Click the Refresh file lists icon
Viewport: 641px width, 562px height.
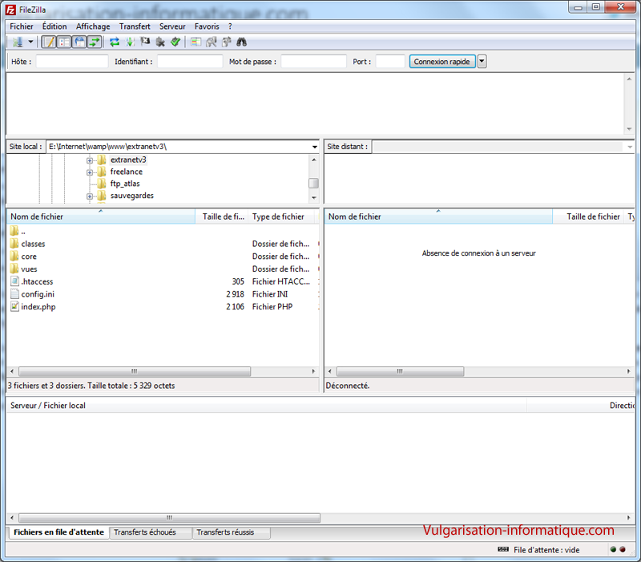click(115, 42)
